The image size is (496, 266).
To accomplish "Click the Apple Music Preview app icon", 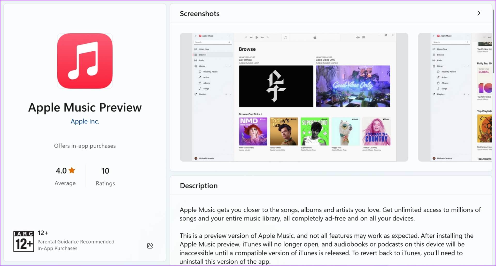I will (x=85, y=61).
